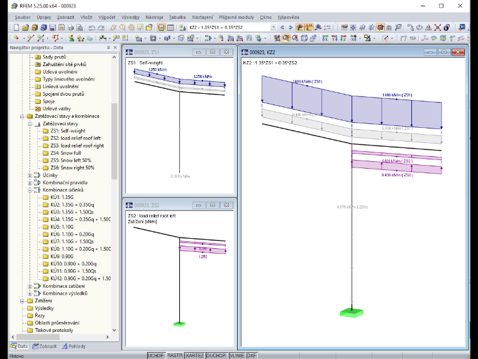Click the RASTR status bar button
This screenshot has height=359, width=478.
175,356
